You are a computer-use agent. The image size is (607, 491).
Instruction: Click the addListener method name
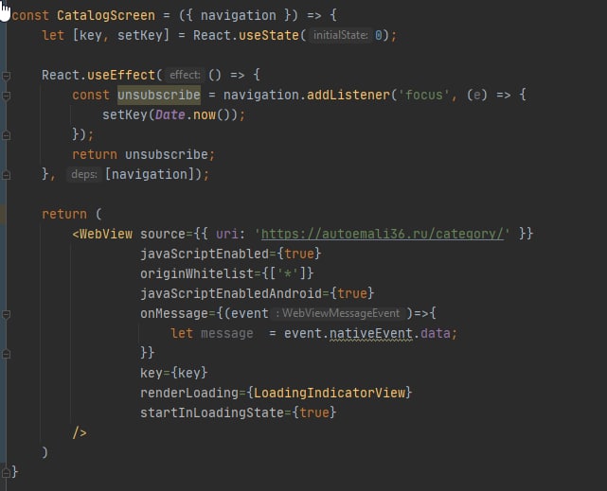click(348, 96)
